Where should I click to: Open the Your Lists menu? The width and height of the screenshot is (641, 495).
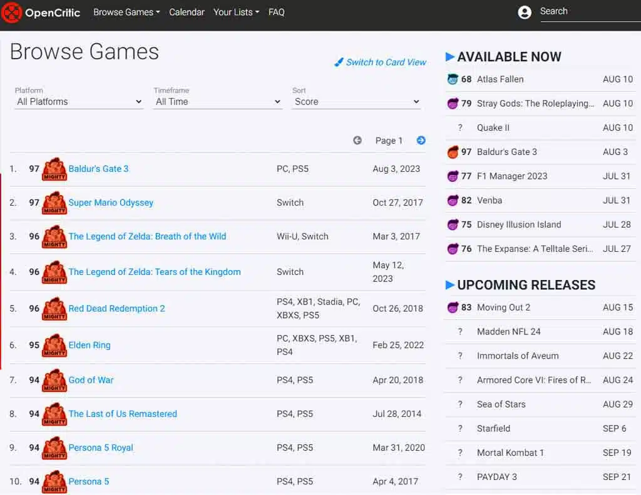pyautogui.click(x=236, y=12)
